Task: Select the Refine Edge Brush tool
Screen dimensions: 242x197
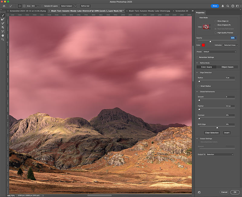Action: [3, 19]
